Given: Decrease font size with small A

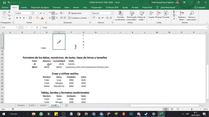Looking at the screenshot, I should (44, 13).
